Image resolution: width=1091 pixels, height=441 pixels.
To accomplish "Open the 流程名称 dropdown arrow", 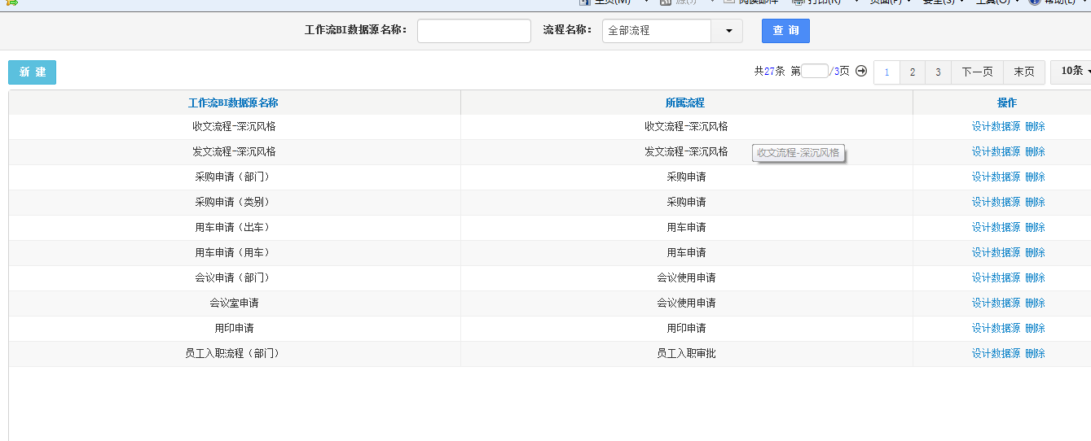I will pos(727,31).
